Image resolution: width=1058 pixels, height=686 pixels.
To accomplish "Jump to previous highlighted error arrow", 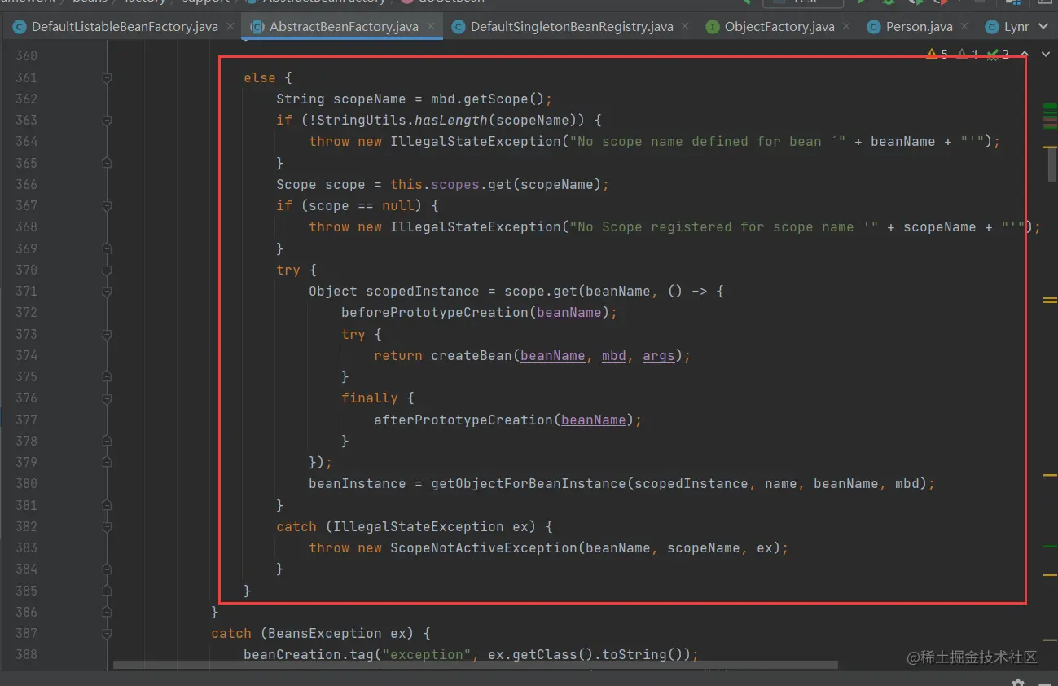I will (1024, 54).
